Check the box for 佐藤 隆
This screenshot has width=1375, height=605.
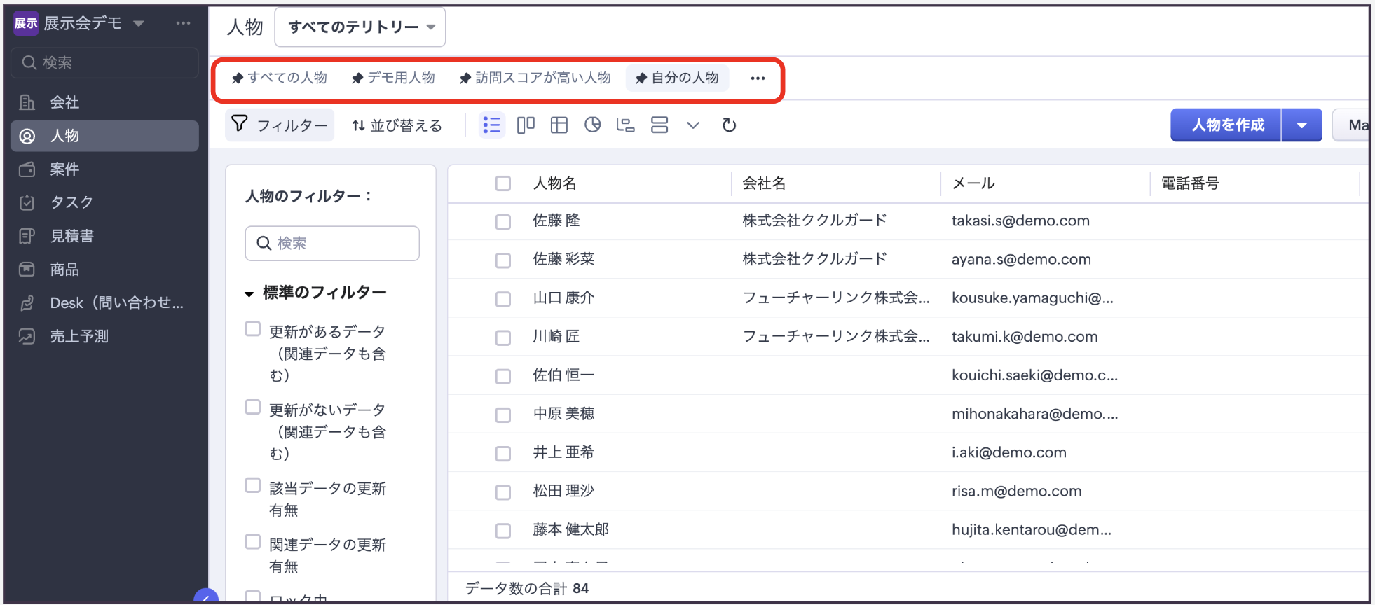502,222
